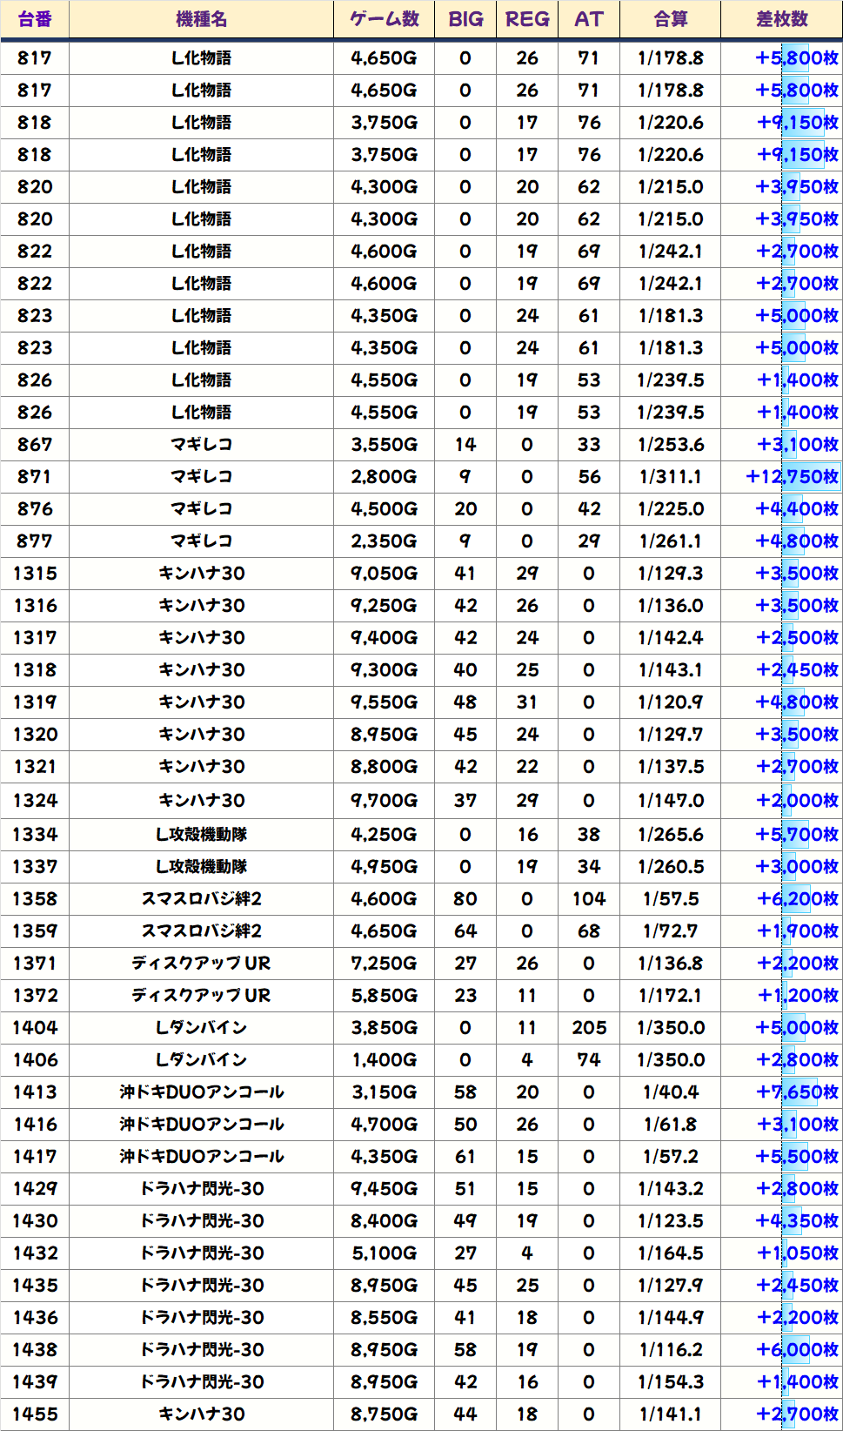Select the REG column header
843x1431 pixels.
pos(527,19)
